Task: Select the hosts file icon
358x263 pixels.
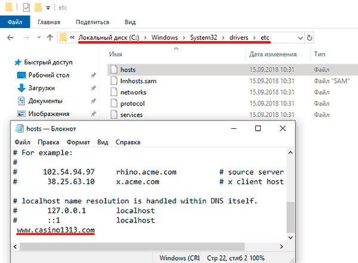Action: (x=114, y=69)
